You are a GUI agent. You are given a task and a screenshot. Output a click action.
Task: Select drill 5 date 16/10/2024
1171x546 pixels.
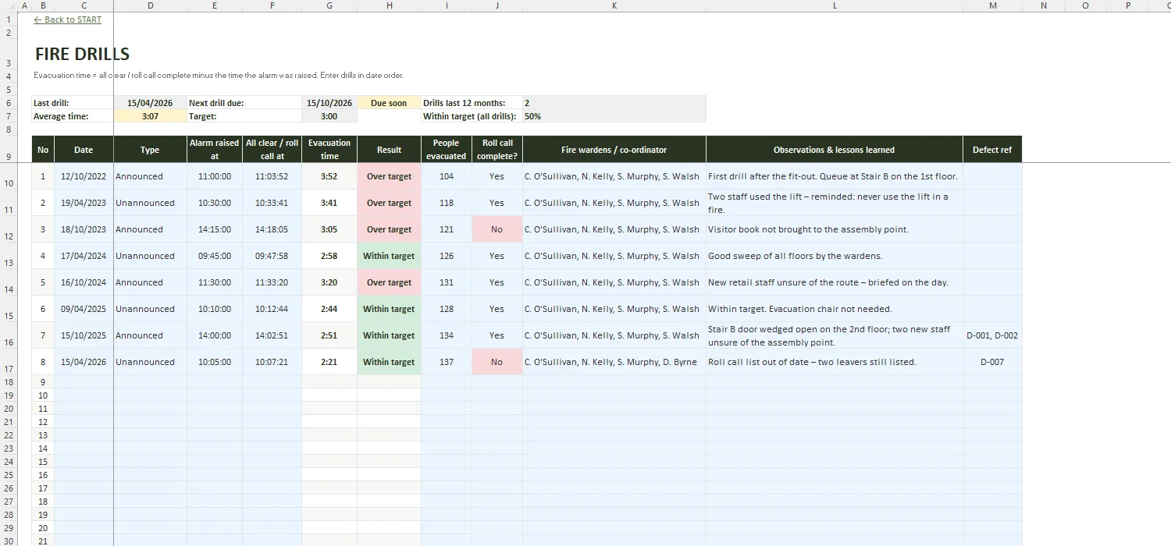pos(84,282)
